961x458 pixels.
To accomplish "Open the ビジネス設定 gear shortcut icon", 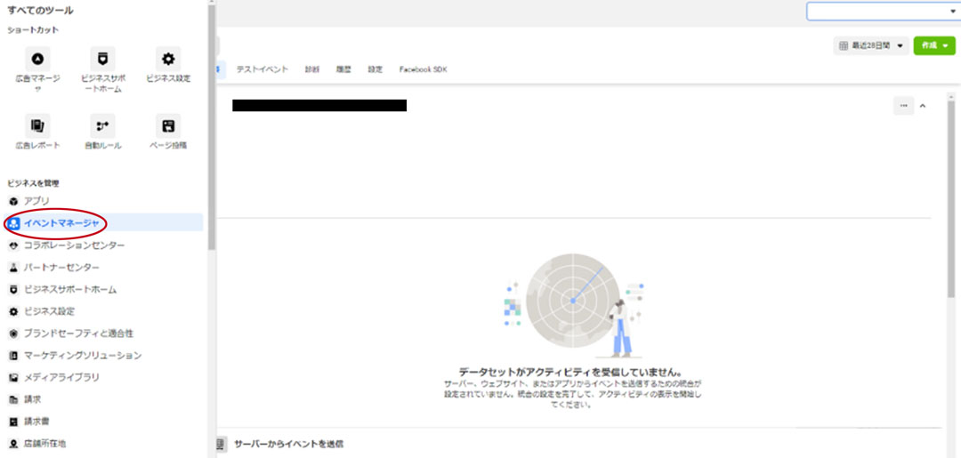I will pyautogui.click(x=167, y=60).
